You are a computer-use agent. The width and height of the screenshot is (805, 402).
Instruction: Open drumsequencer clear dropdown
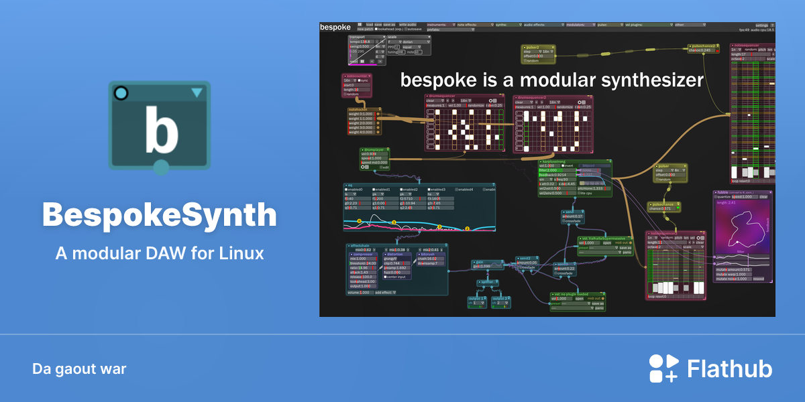(x=435, y=100)
